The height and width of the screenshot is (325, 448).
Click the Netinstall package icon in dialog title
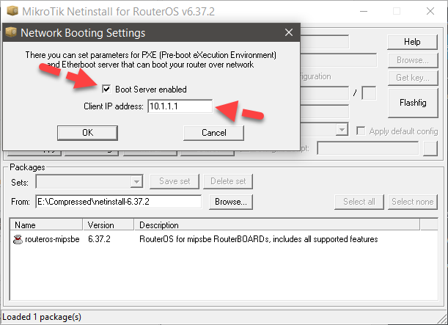pyautogui.click(x=11, y=32)
